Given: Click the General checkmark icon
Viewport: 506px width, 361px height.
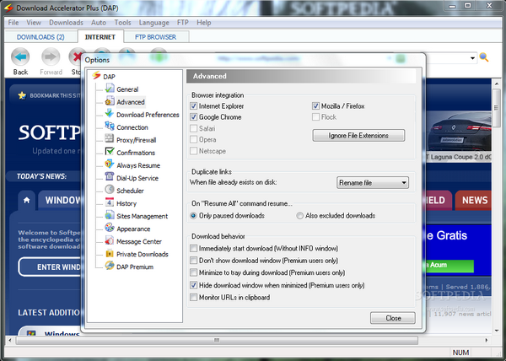Looking at the screenshot, I should click(x=110, y=88).
